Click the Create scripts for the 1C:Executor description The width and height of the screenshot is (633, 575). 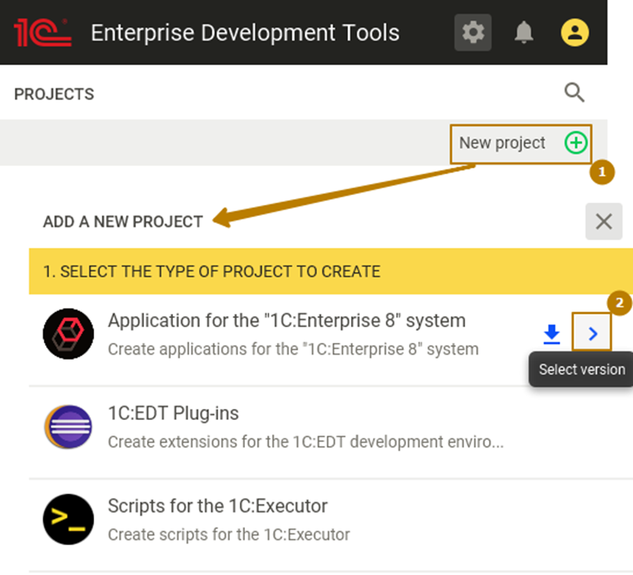coord(229,534)
